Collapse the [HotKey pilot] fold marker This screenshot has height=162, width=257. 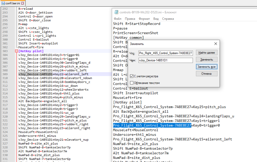pyautogui.click(x=16, y=51)
